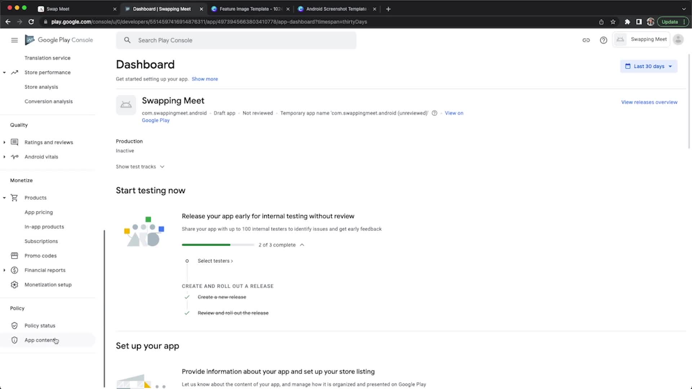Click the Android vitals heartbeat icon
Viewport: 692px width, 389px height.
[14, 157]
